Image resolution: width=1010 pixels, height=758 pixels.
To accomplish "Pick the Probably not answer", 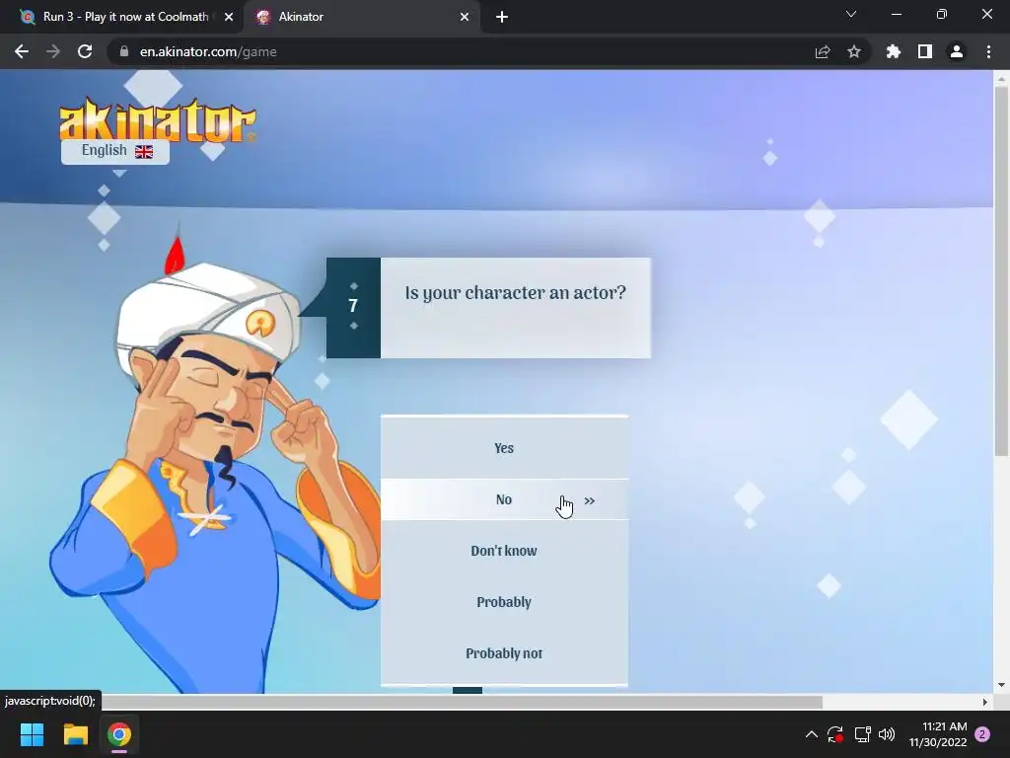I will pos(504,653).
